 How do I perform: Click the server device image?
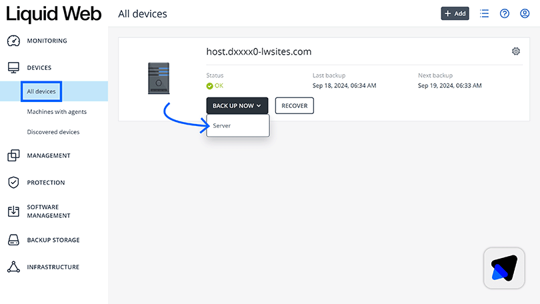click(x=159, y=78)
